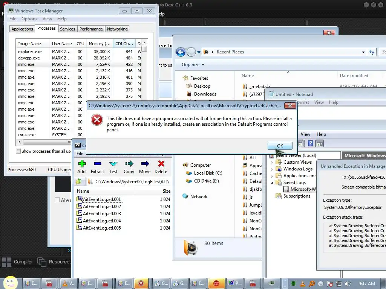Click the breadcrumb arrow before Recent Places
The image size is (386, 289).
tap(213, 52)
